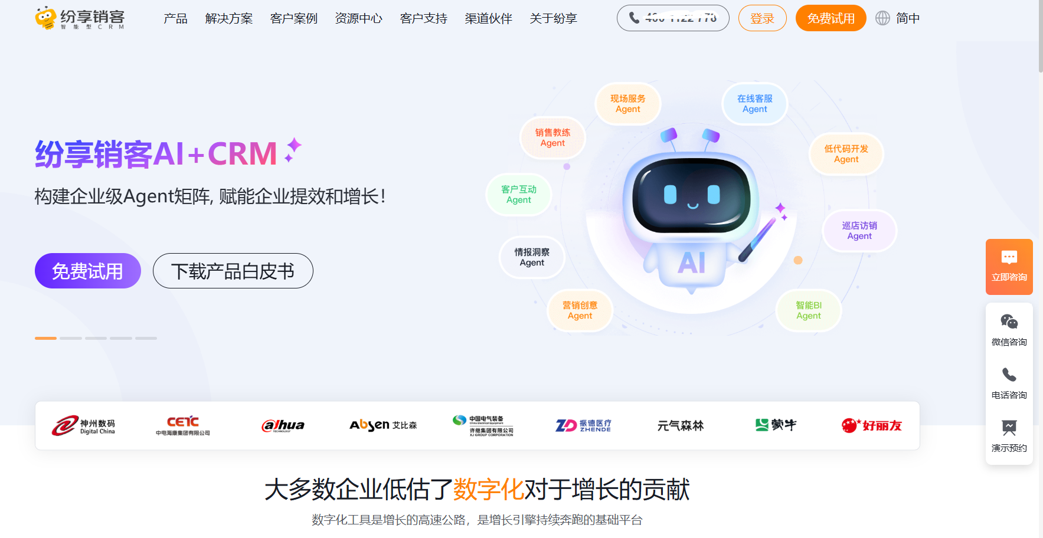Select the third carousel indicator dash
The width and height of the screenshot is (1043, 538).
(x=96, y=338)
